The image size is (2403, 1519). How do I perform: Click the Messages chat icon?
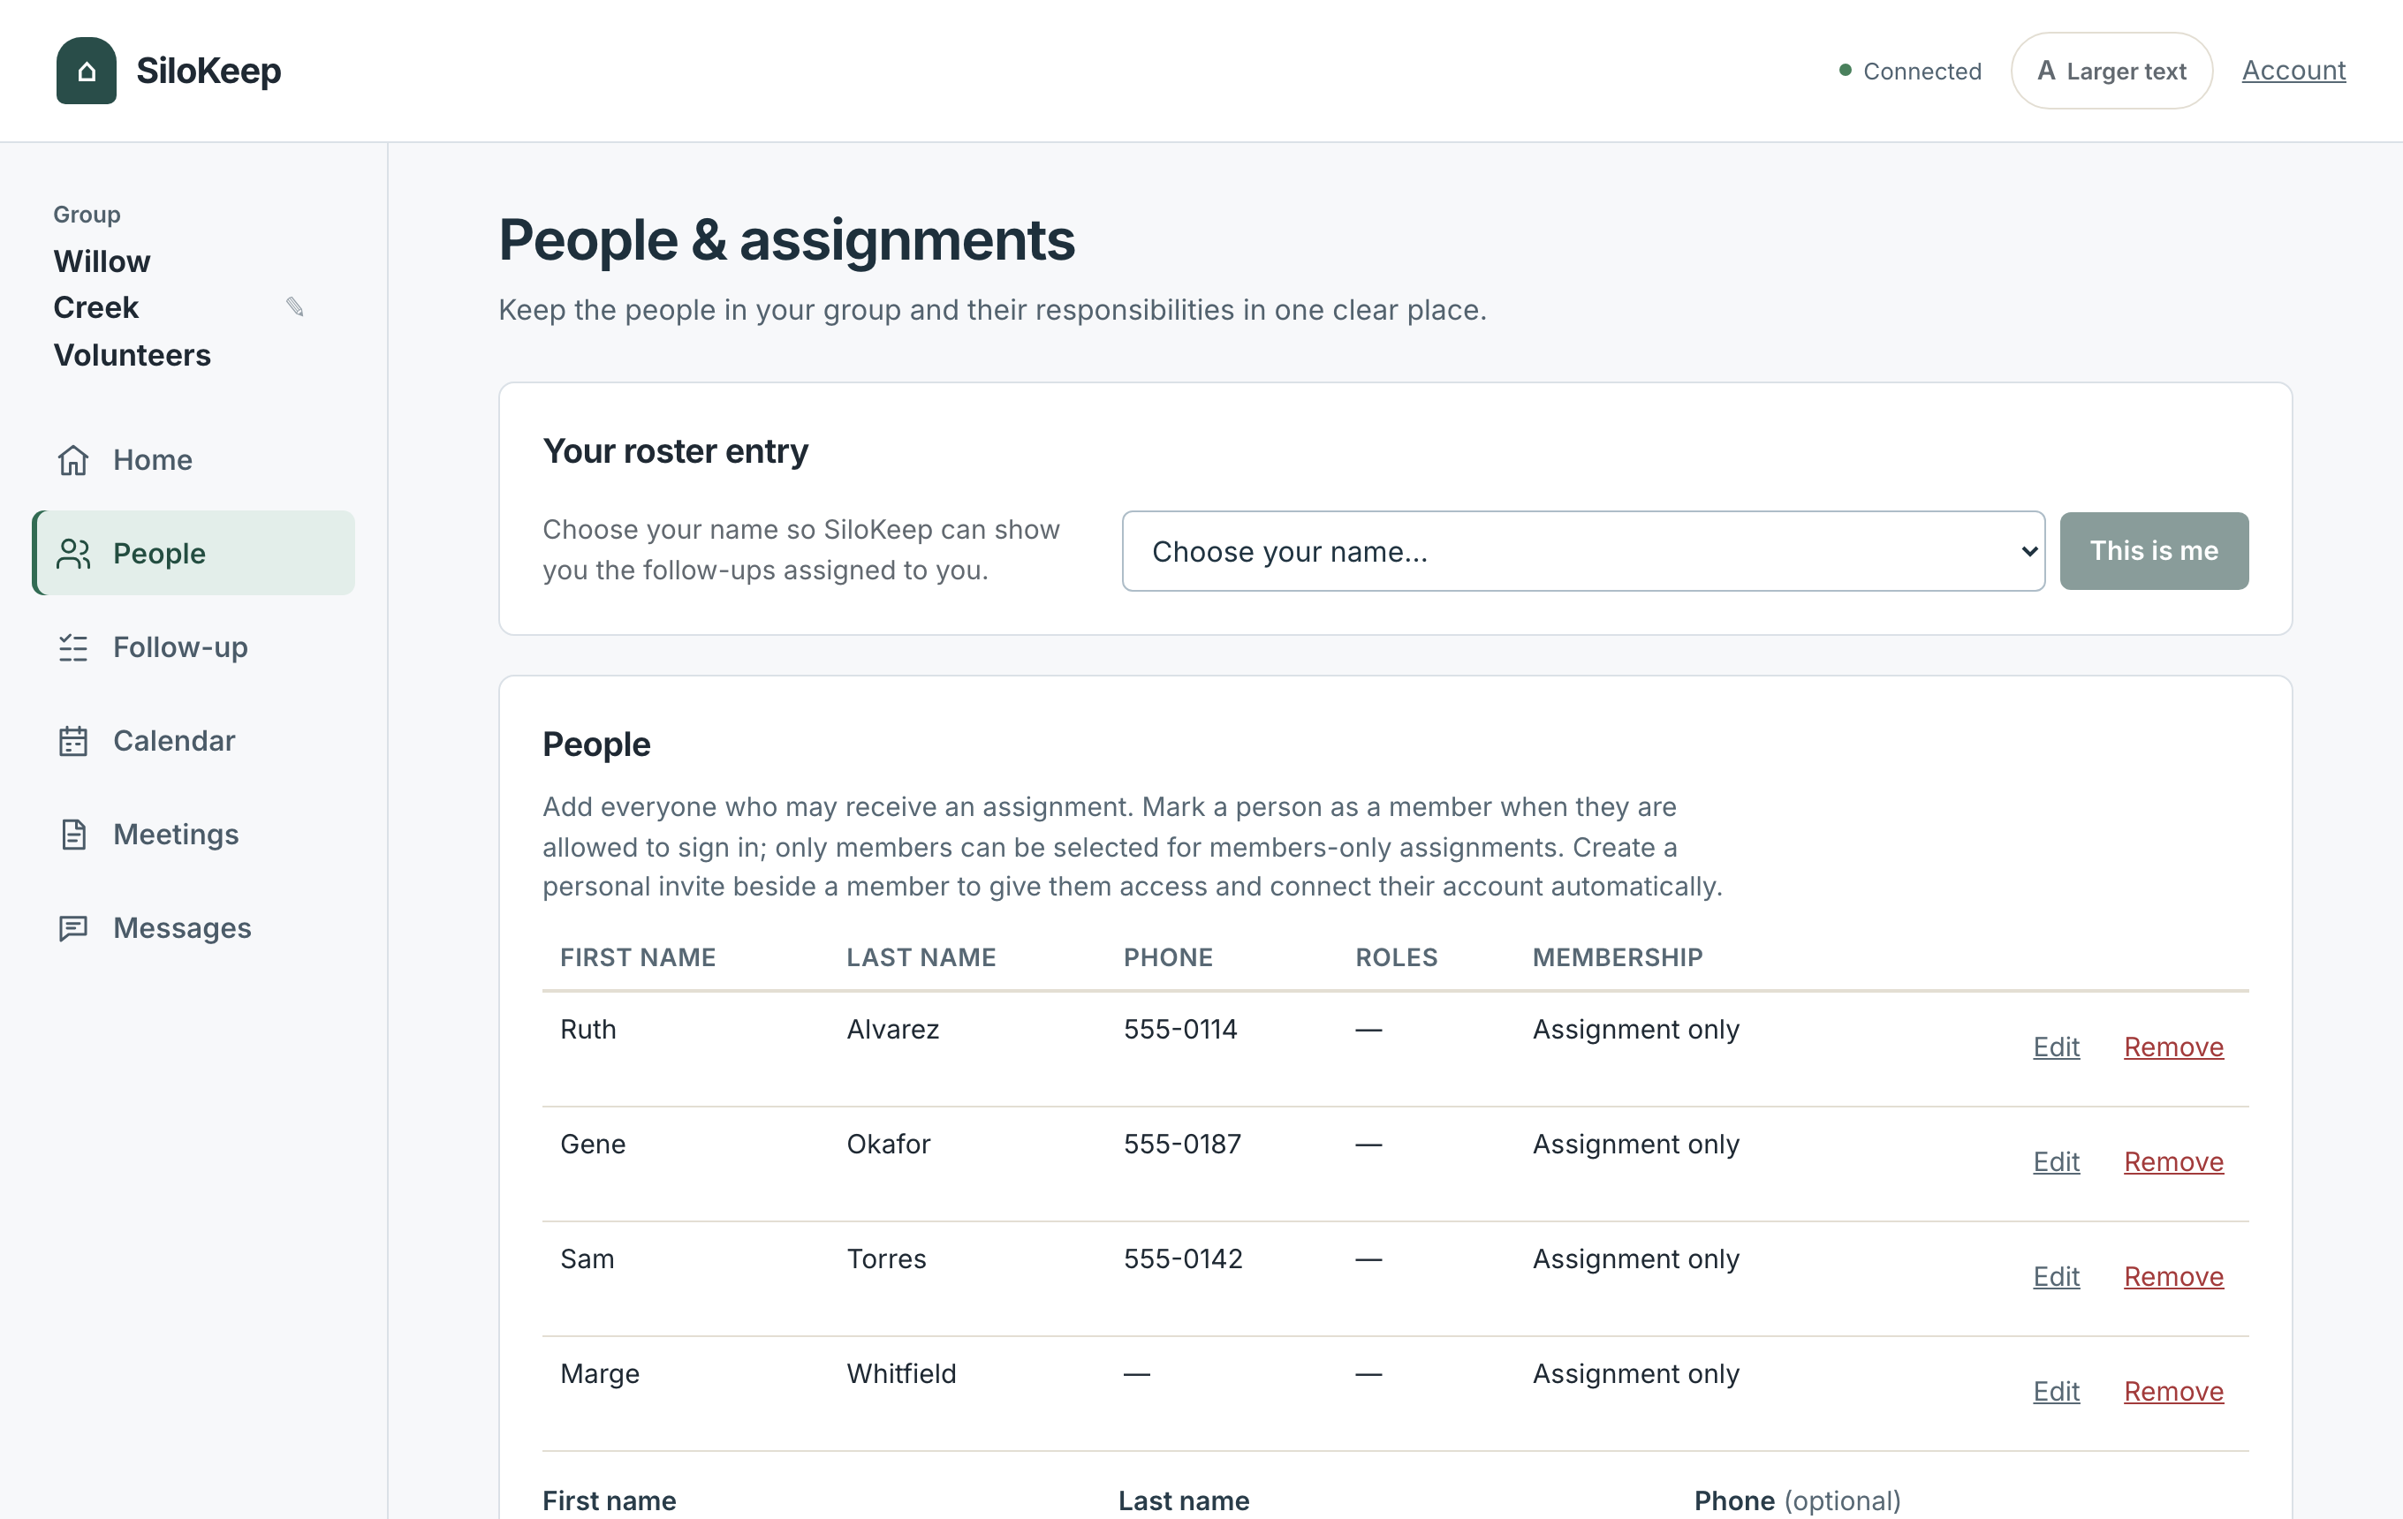click(72, 928)
